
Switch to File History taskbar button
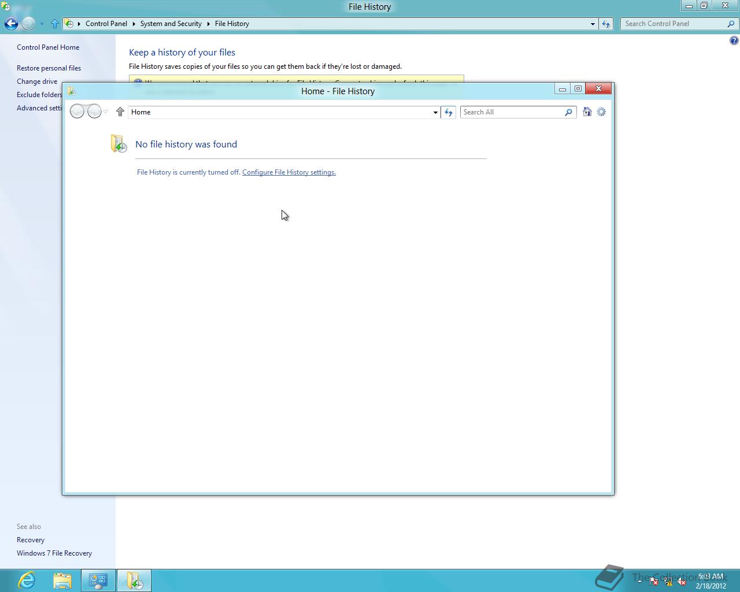click(134, 580)
